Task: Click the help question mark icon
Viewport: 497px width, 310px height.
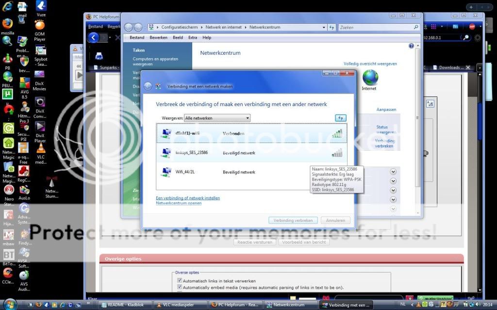Action: click(x=412, y=46)
